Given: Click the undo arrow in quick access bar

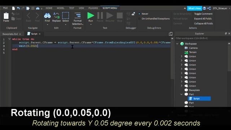Looking at the screenshot, I should (18, 8).
